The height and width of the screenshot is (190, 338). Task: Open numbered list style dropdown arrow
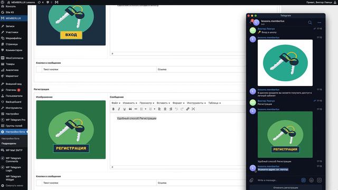(155, 109)
